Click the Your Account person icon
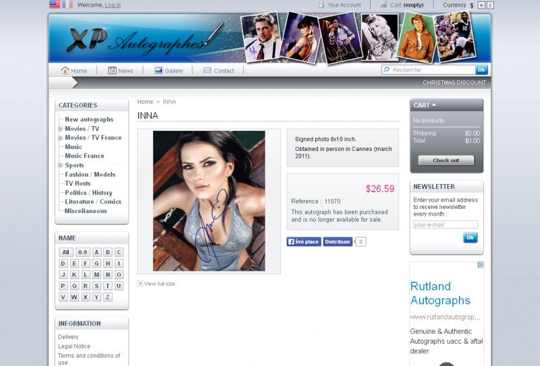540x366 pixels. [x=321, y=5]
